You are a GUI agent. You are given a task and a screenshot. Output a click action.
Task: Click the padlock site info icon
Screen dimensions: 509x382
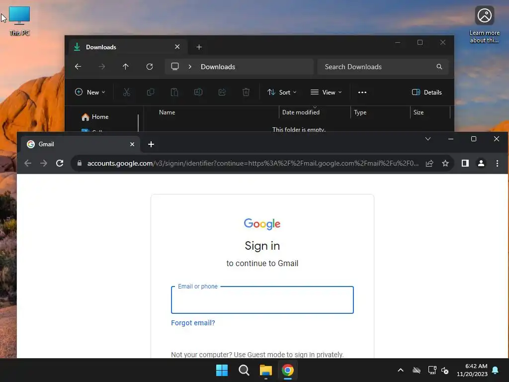coord(80,163)
